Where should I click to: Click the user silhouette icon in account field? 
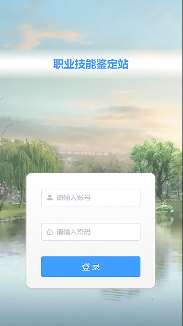(x=50, y=197)
